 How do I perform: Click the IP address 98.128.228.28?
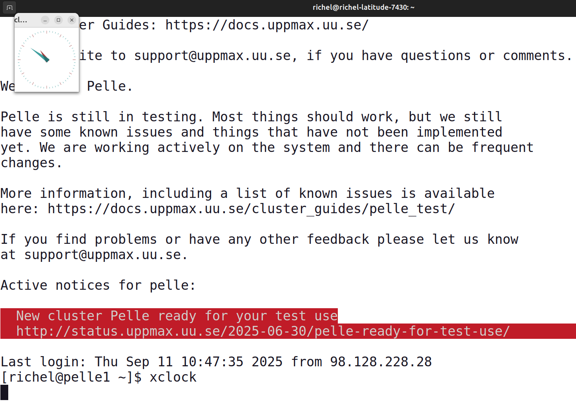(381, 362)
